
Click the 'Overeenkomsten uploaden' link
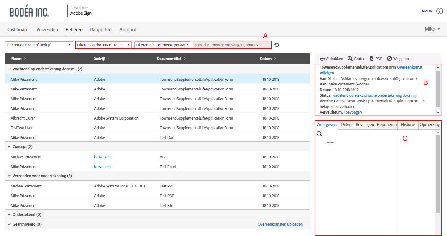coord(280,224)
